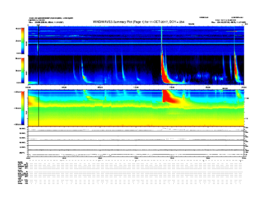Click the 20:00 tick under the RAD1 spectrogram
Screen dimensions: 263x203
pos(208,87)
